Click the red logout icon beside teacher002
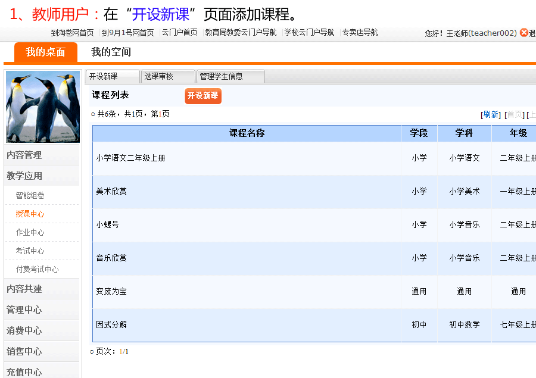 pyautogui.click(x=523, y=33)
